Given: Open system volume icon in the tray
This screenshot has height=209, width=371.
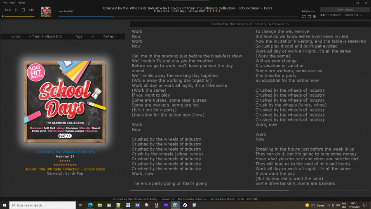Looking at the screenshot, I should point(338,205).
